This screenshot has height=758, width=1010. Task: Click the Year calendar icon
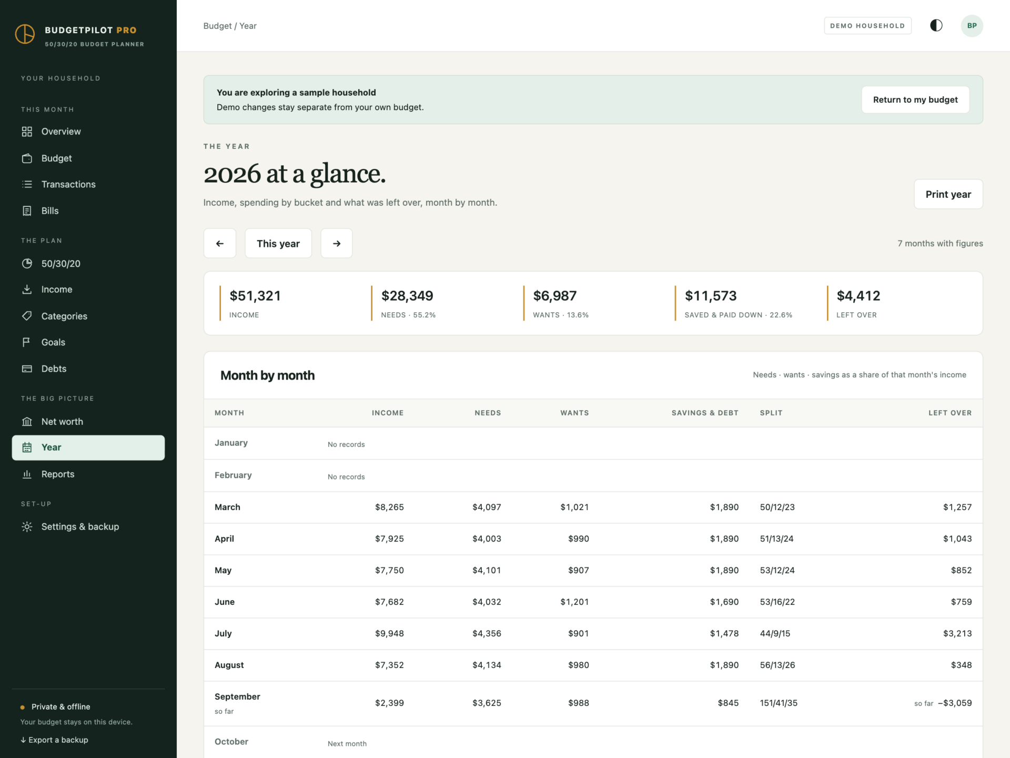pyautogui.click(x=27, y=447)
